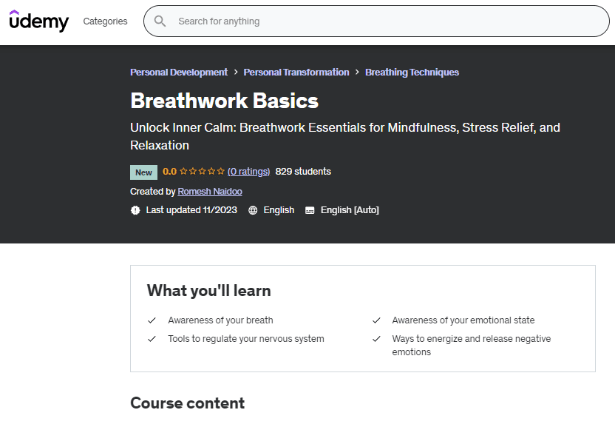Click checkmark beside Tools to regulate nervous system
The image size is (615, 427).
152,339
